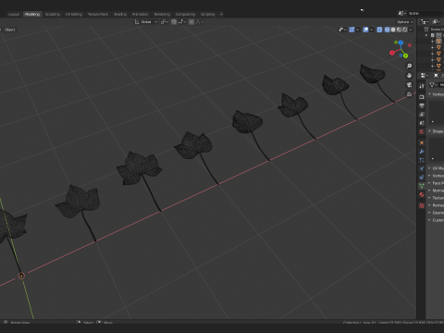Click the zoom view magnifier icon
Screen dimensions: 444x333
[409, 66]
